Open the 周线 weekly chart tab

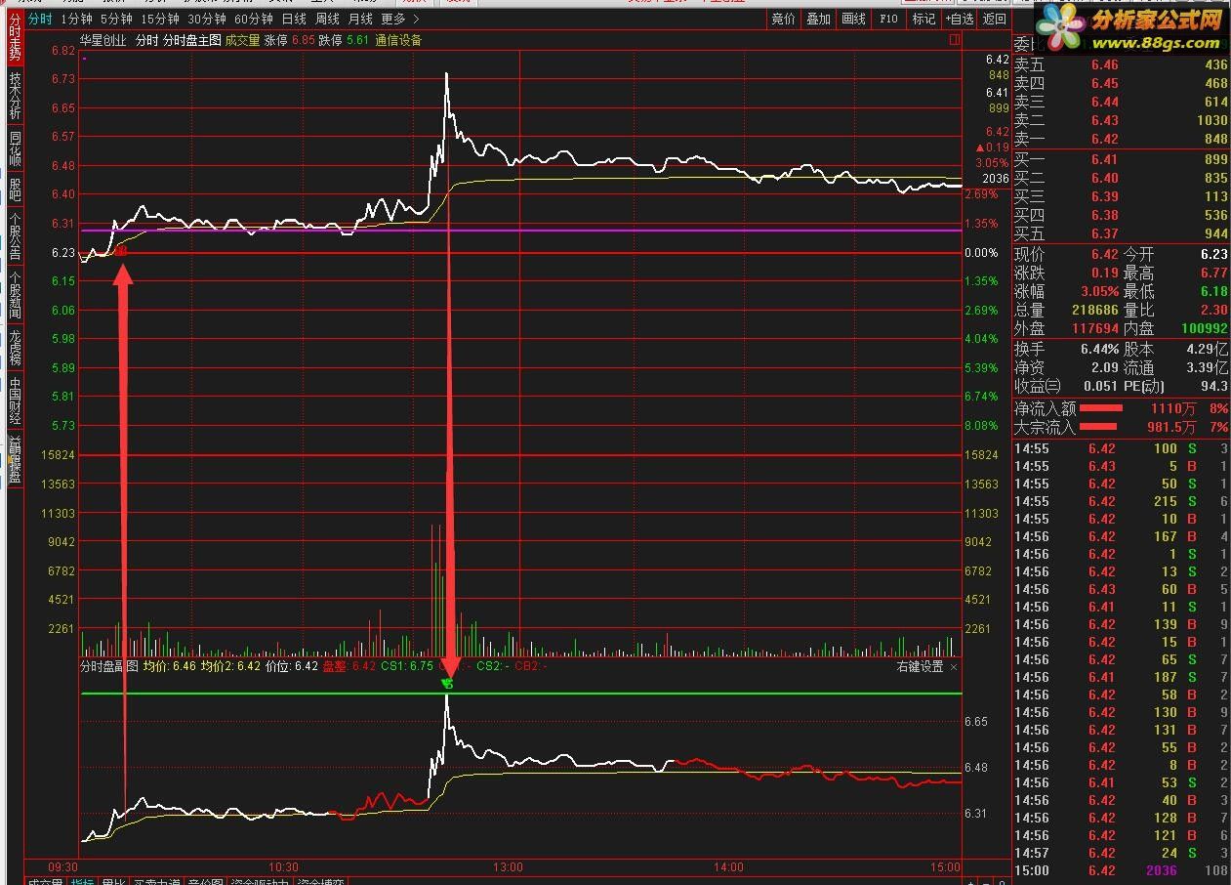[327, 19]
